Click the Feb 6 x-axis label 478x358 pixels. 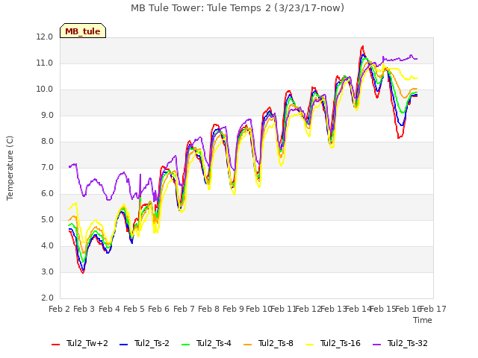point(159,309)
